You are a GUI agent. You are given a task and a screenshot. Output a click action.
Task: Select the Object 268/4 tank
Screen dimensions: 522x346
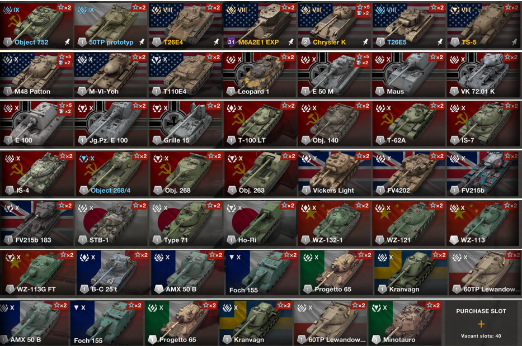point(111,173)
